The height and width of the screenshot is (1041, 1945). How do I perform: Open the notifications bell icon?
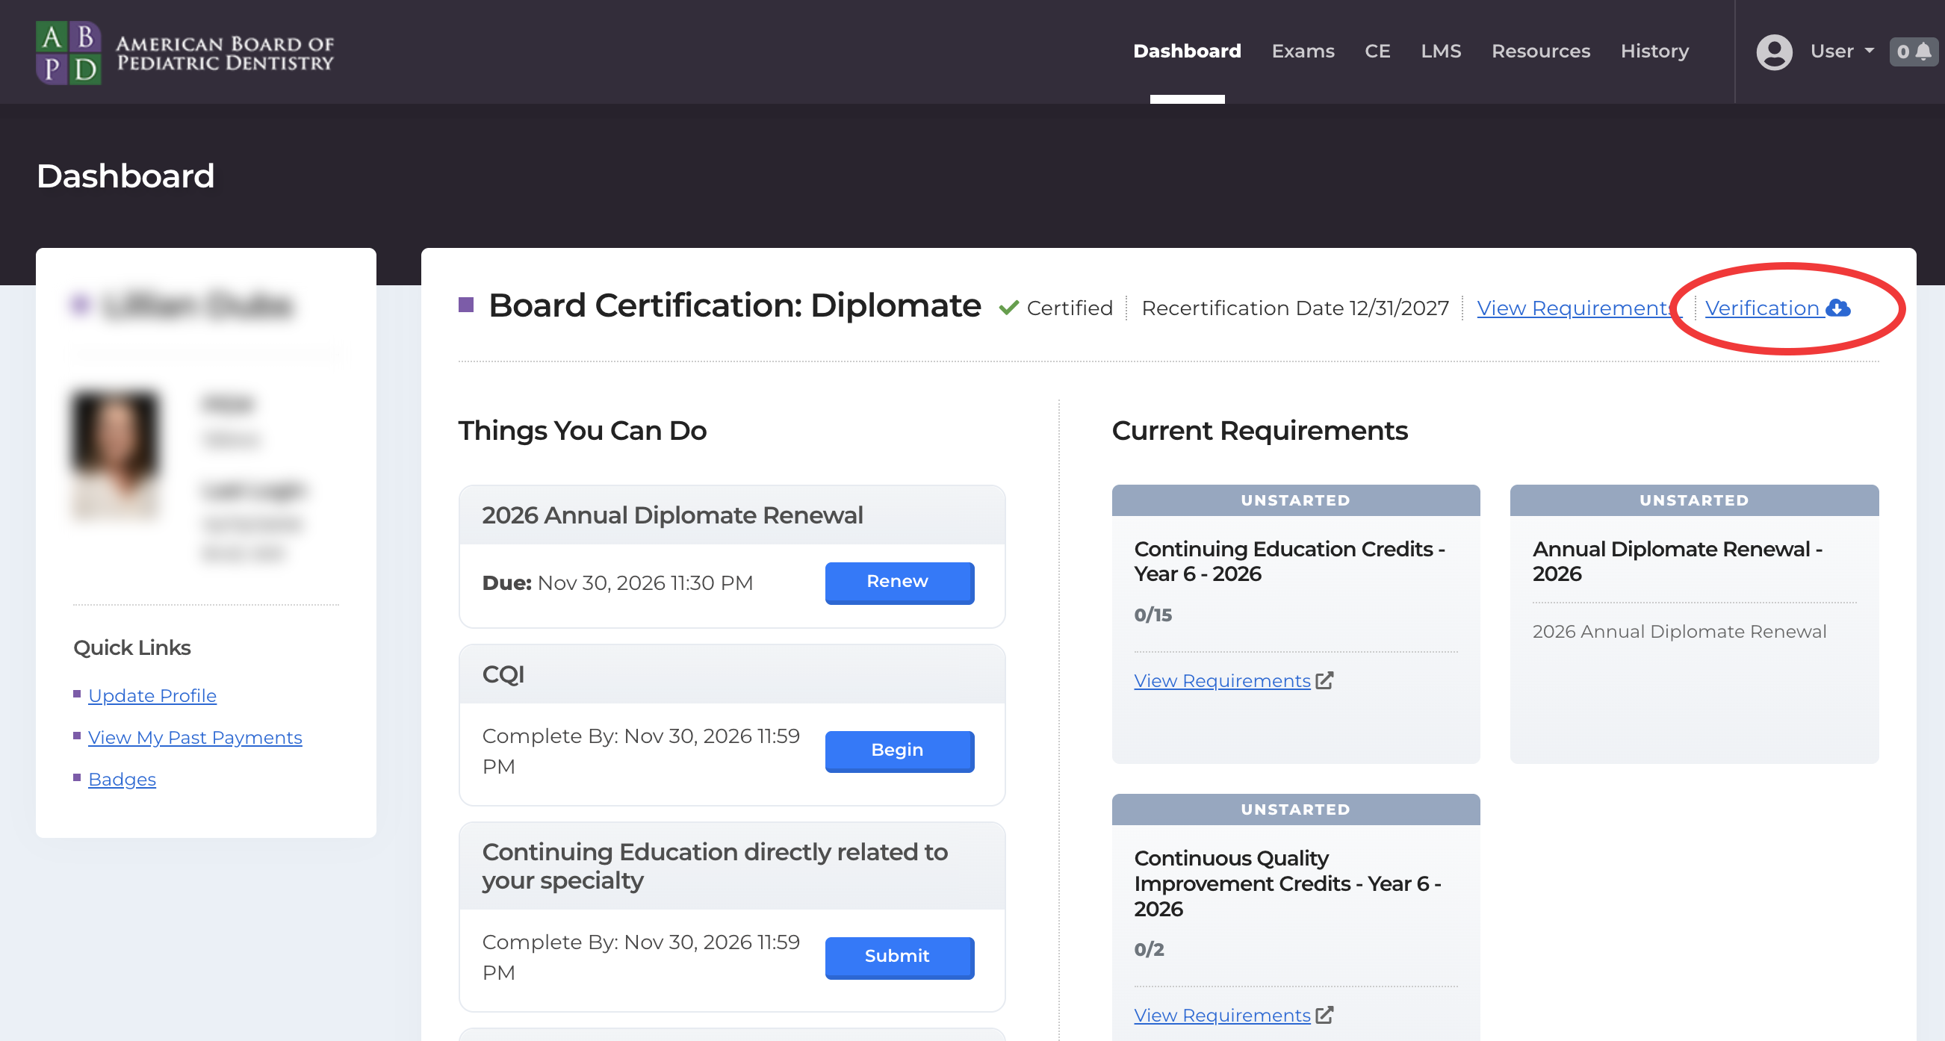[x=1923, y=52]
